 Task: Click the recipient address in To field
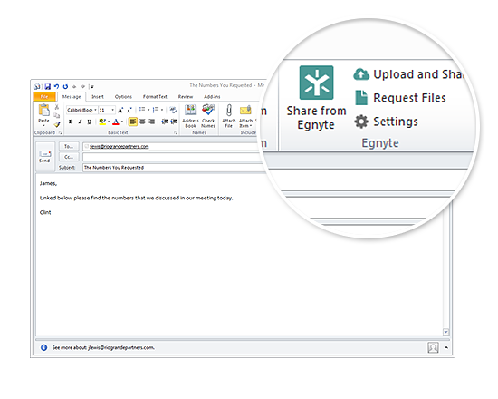pyautogui.click(x=120, y=146)
